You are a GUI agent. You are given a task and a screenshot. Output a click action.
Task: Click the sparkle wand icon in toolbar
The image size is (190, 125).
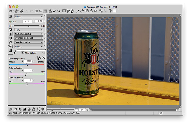point(82,11)
